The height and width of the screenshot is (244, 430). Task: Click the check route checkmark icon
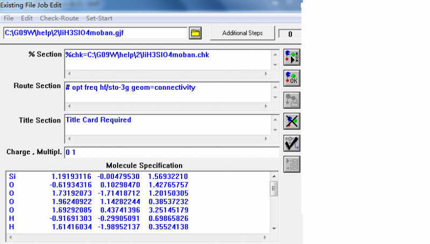click(292, 143)
